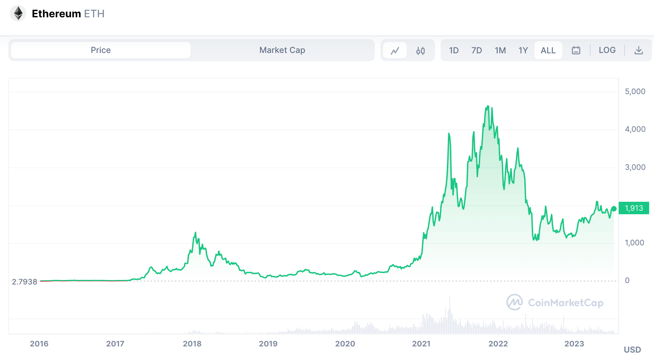Click the 0 y-axis label
This screenshot has width=654, height=362.
coord(627,280)
